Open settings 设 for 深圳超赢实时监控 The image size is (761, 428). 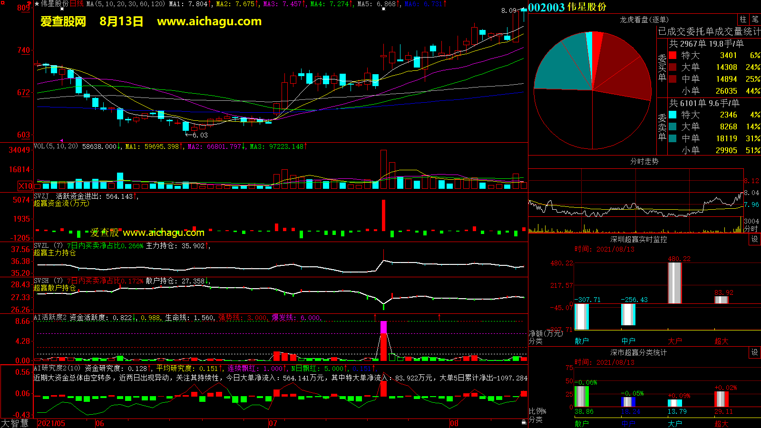tap(755, 239)
